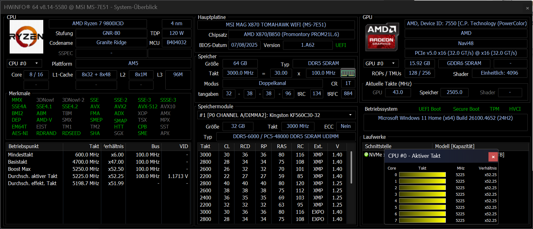Click the HVCI indicator
Image resolution: width=533 pixels, height=229 pixels.
click(x=515, y=109)
